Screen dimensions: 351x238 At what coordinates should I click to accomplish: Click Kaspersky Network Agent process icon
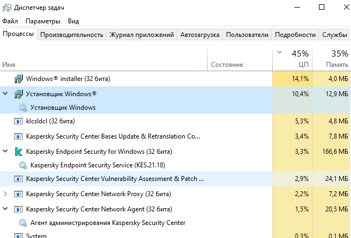pos(18,209)
